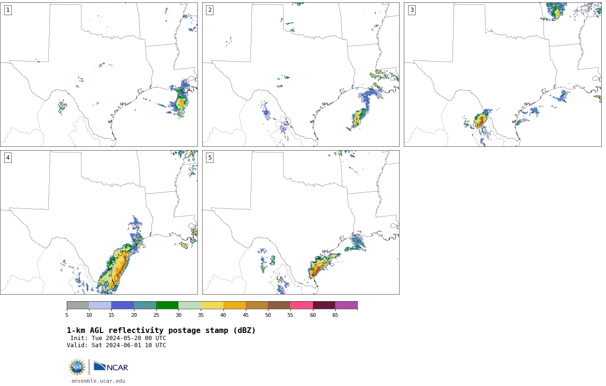Click the orange 40-45 dBZ swatch
Viewport: 606px width, 386px height.
point(234,305)
